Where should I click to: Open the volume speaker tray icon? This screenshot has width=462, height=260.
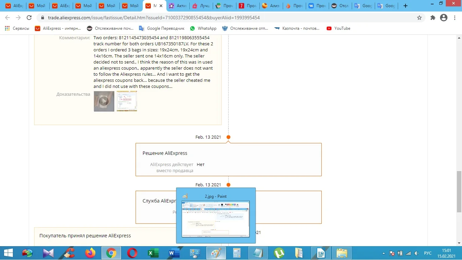coord(417,253)
